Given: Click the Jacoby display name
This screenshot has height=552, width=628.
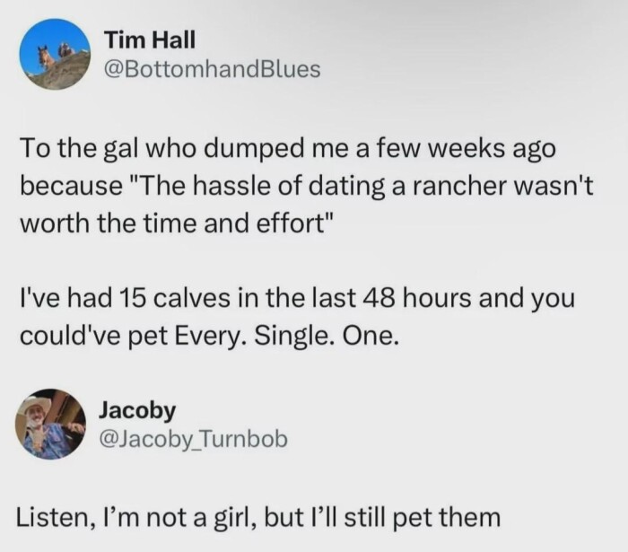Looking at the screenshot, I should [x=137, y=409].
